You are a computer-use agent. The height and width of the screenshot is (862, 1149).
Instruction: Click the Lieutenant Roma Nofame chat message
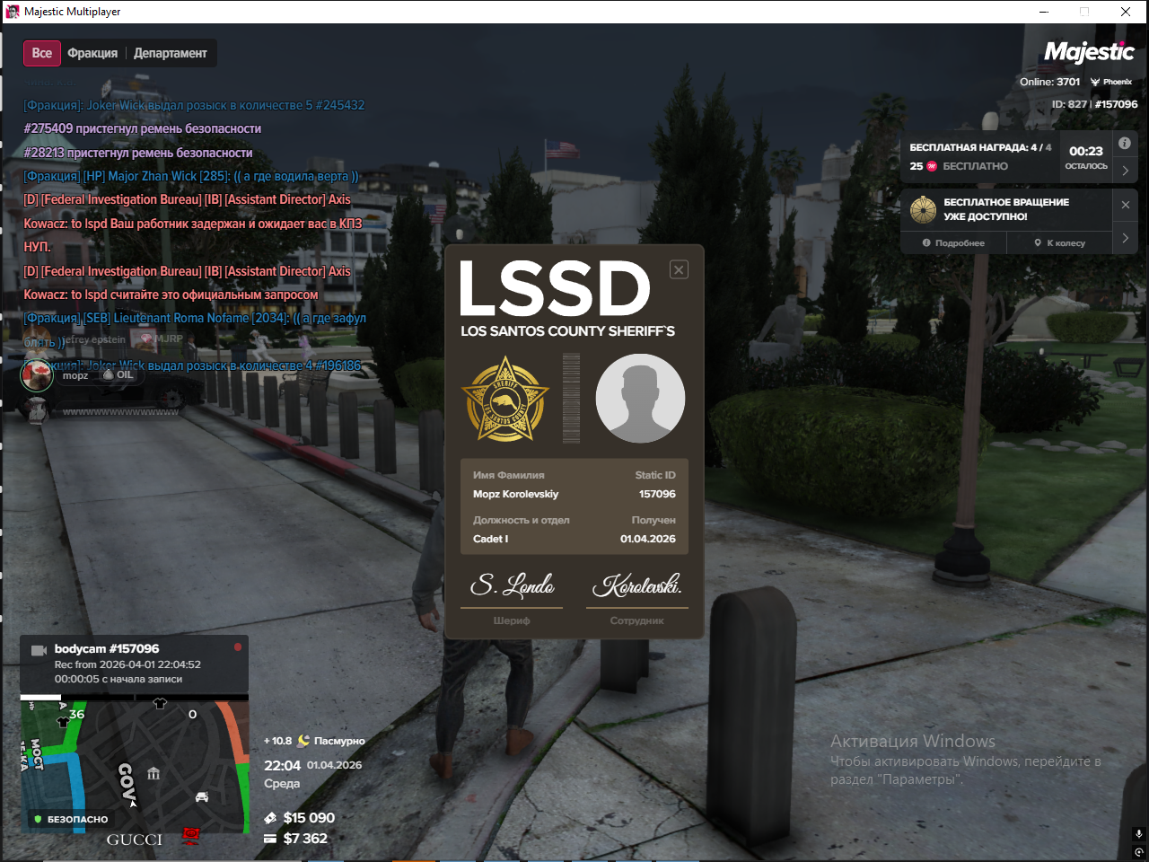195,330
